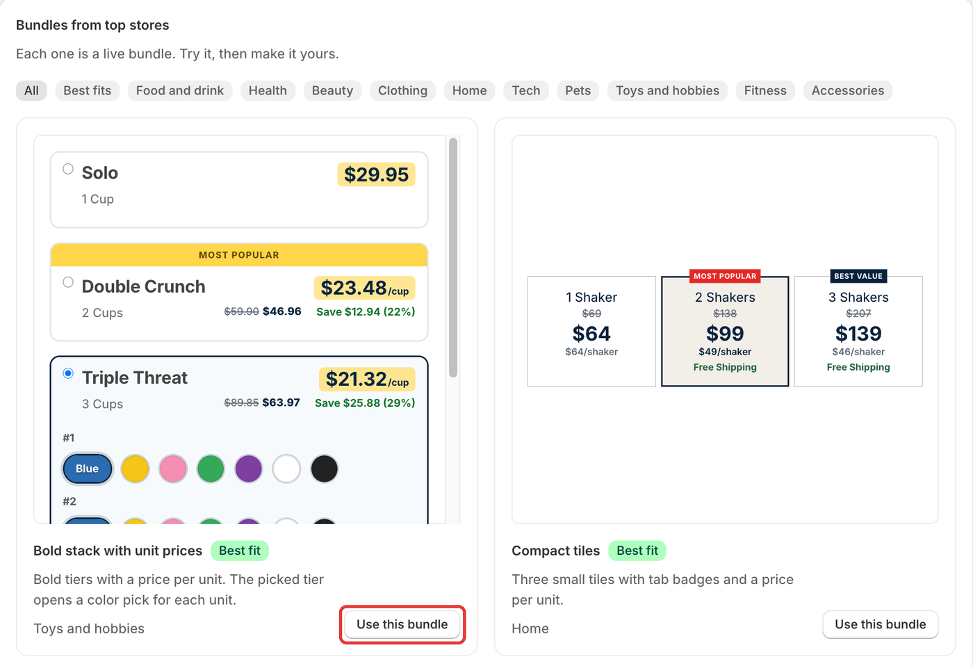Select the 2 Shakers tile for $99

pyautogui.click(x=725, y=331)
